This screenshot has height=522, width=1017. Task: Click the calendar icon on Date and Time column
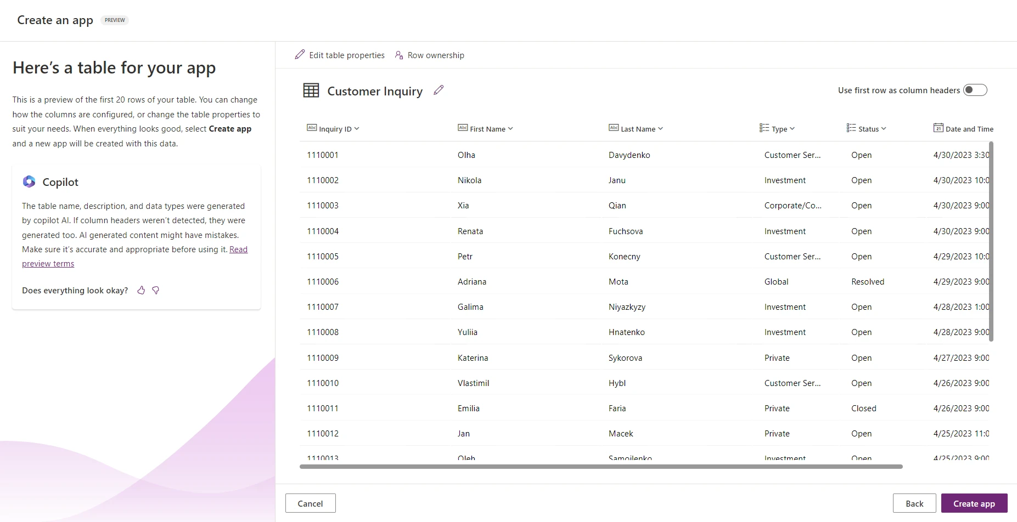[937, 128]
